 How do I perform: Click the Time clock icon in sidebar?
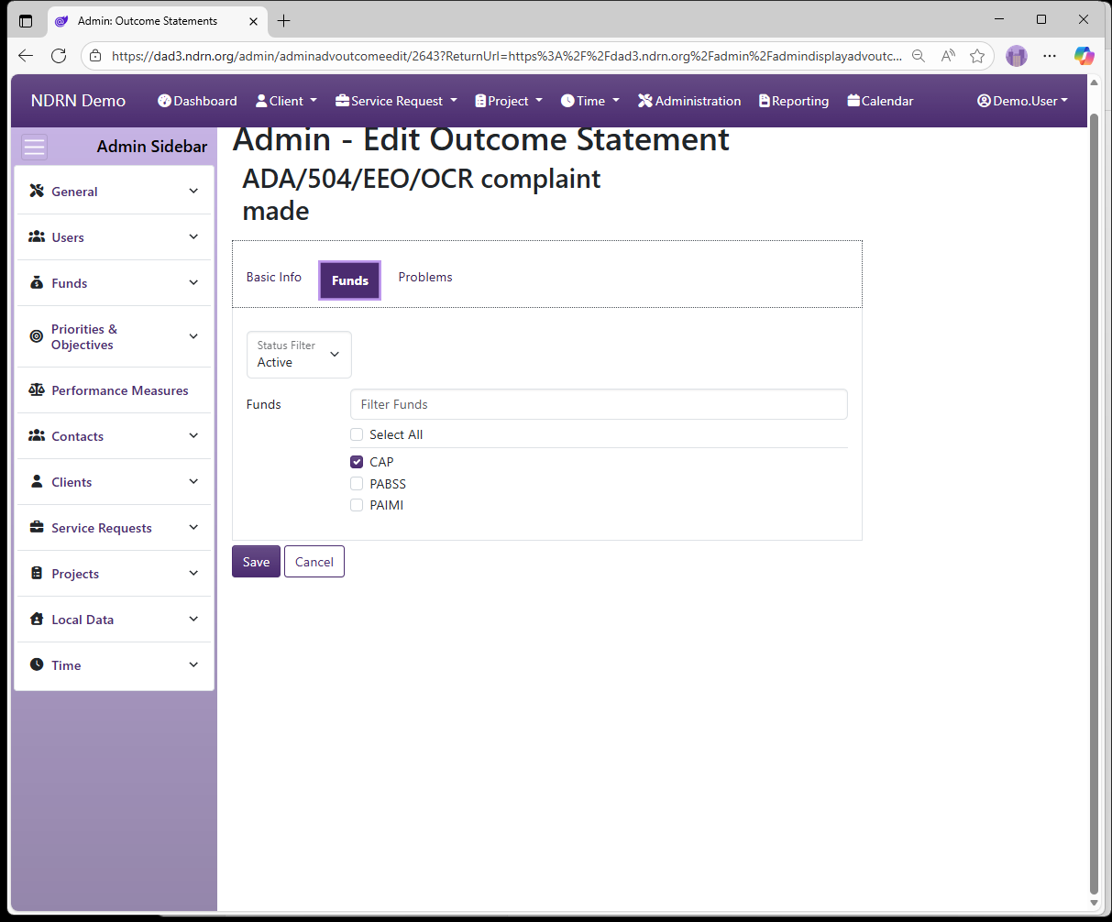(37, 664)
